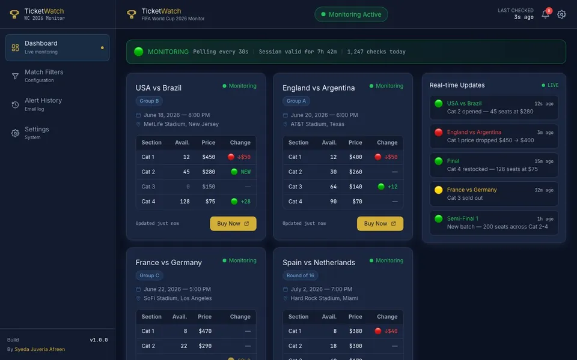Click the calendar icon for June 22, 2026
This screenshot has height=360, width=577.
[138, 289]
